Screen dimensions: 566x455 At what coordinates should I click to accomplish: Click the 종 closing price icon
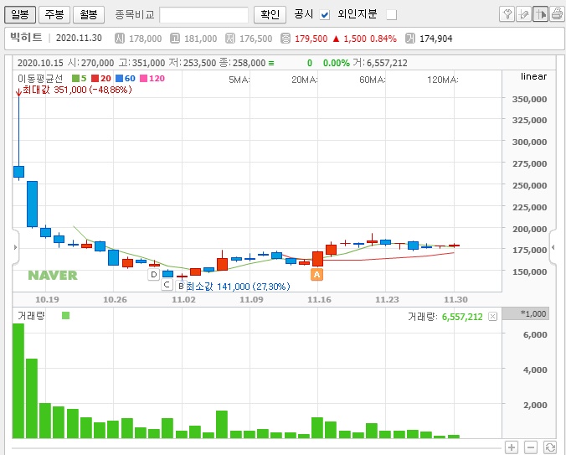[x=286, y=39]
